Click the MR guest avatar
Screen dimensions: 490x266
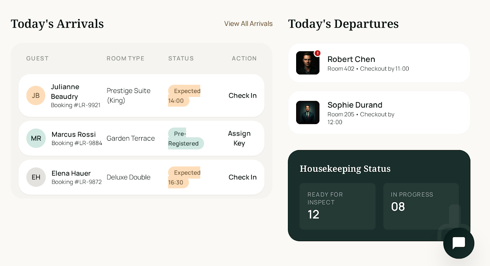36,138
